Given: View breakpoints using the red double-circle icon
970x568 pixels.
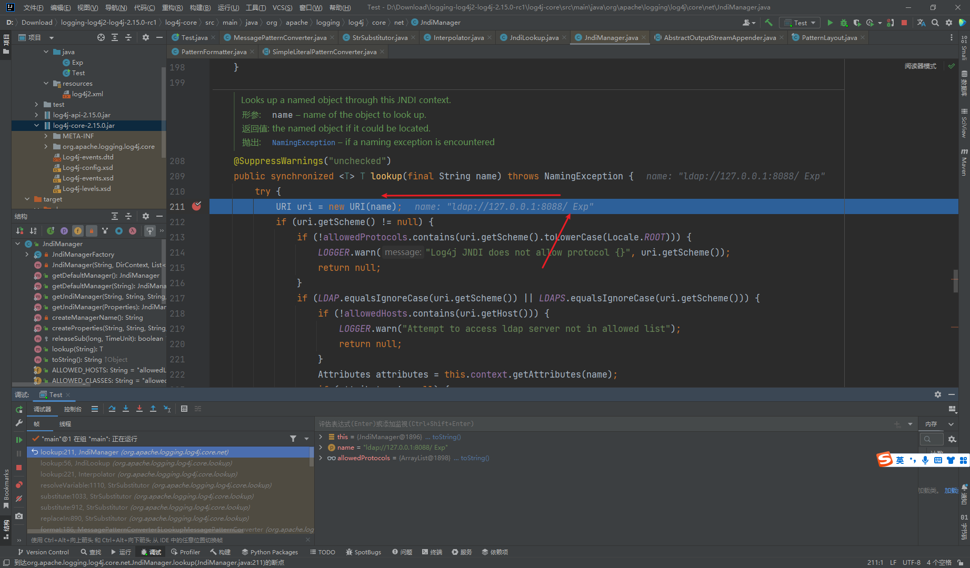Looking at the screenshot, I should tap(19, 485).
